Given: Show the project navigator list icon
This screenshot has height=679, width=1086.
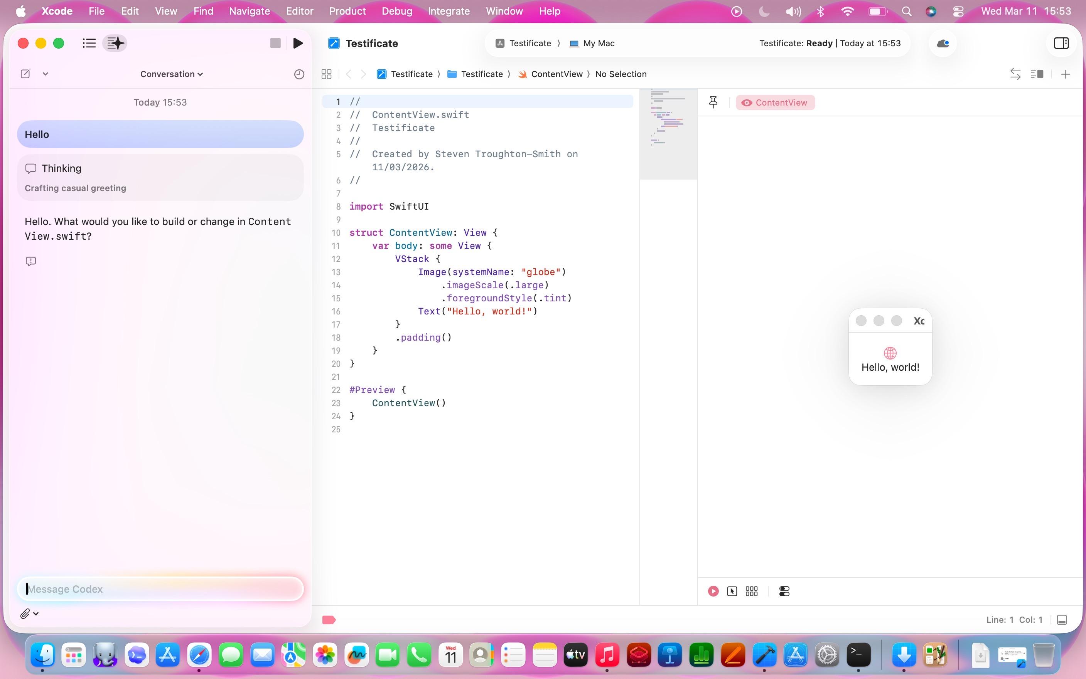Looking at the screenshot, I should click(x=89, y=43).
